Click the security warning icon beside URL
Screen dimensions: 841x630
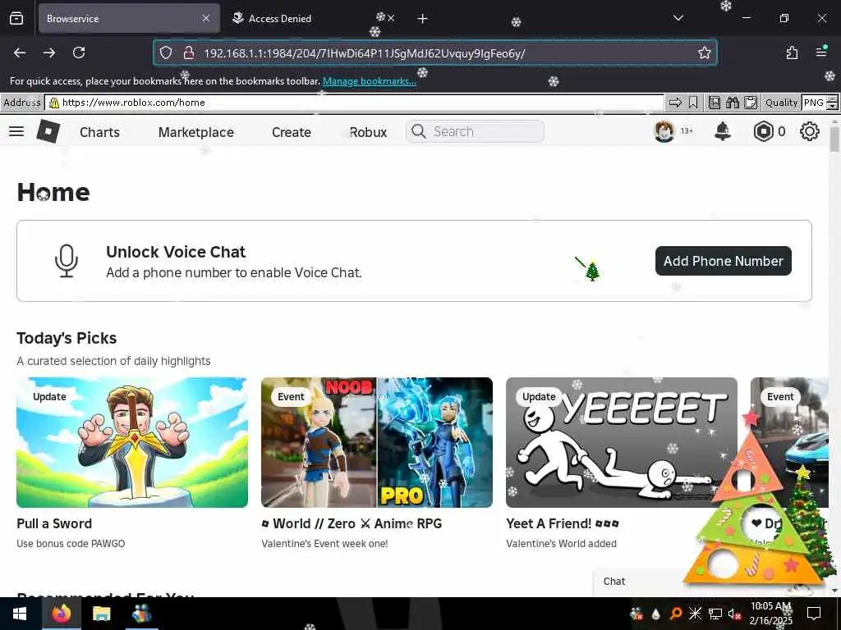click(54, 103)
